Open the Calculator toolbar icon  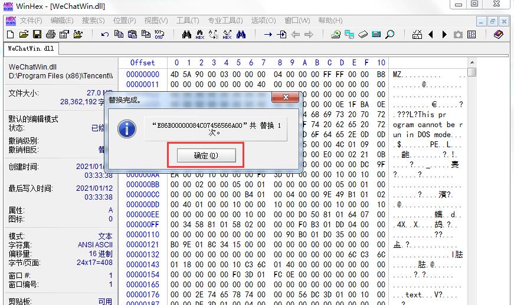tap(377, 35)
